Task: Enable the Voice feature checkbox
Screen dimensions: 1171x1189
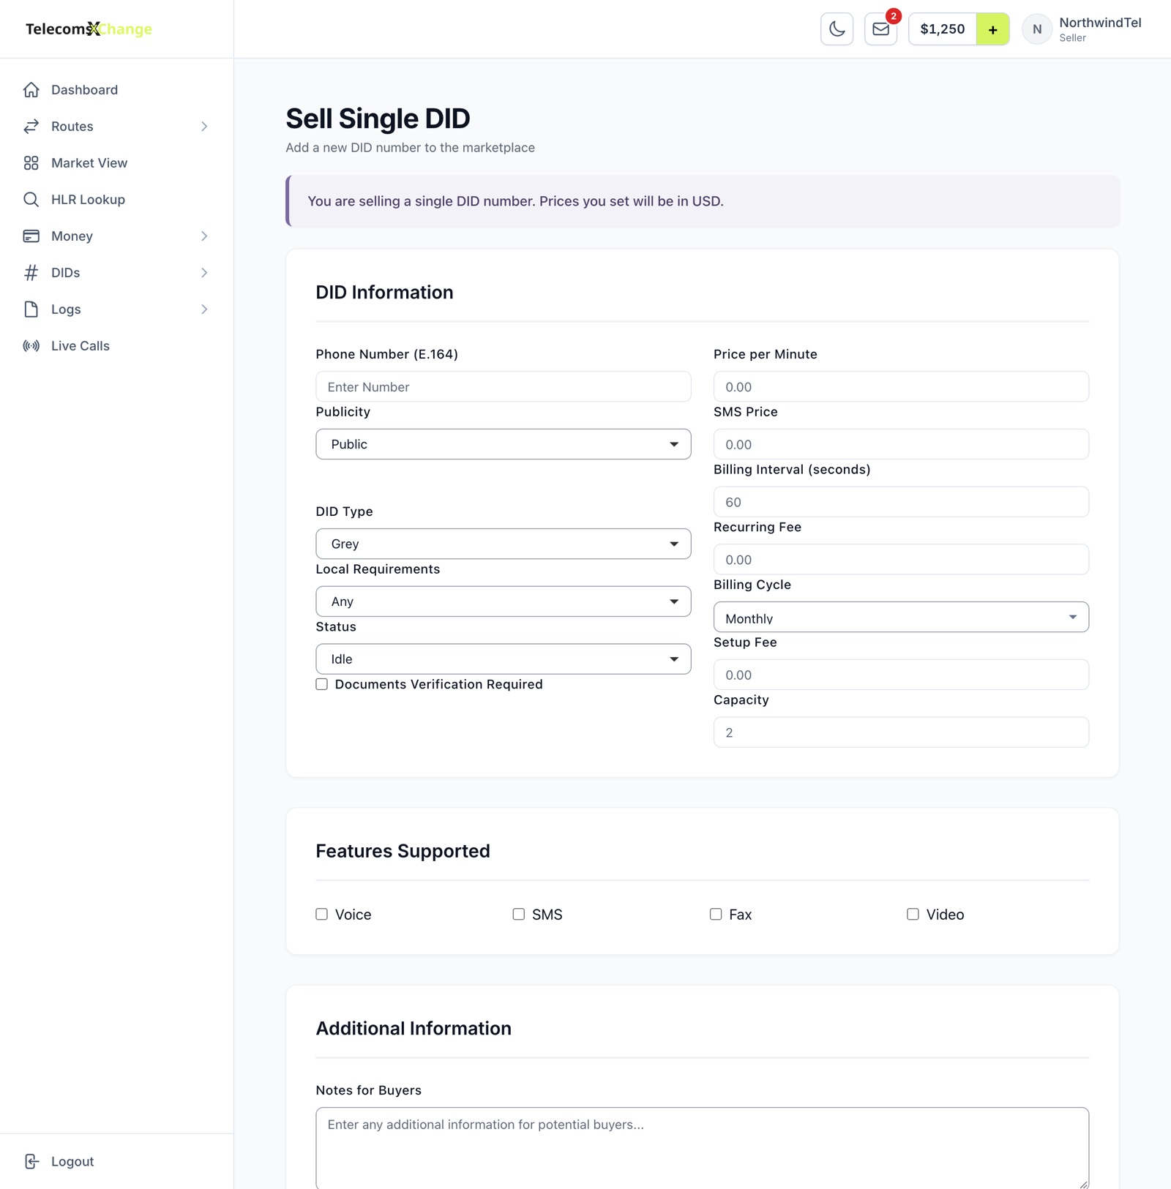Action: [x=321, y=914]
